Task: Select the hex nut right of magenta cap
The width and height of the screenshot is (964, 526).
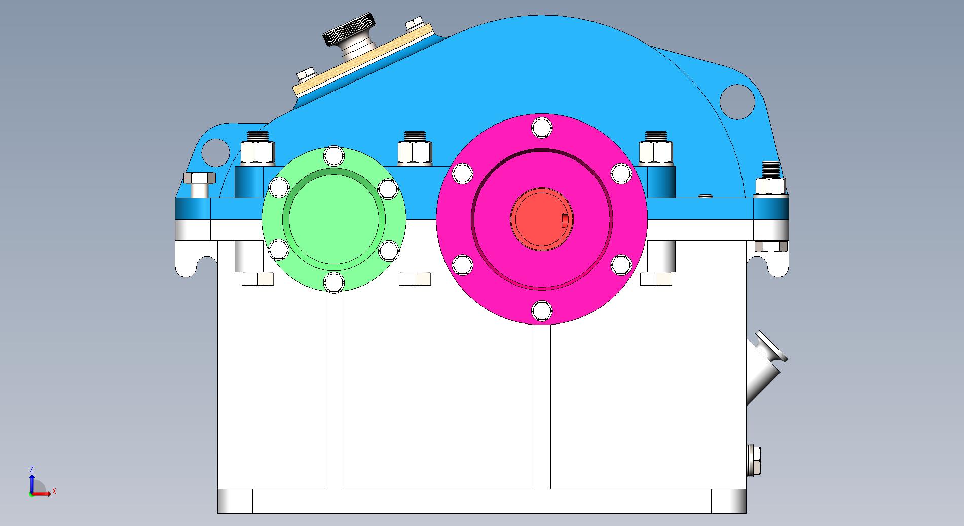Action: (656, 152)
